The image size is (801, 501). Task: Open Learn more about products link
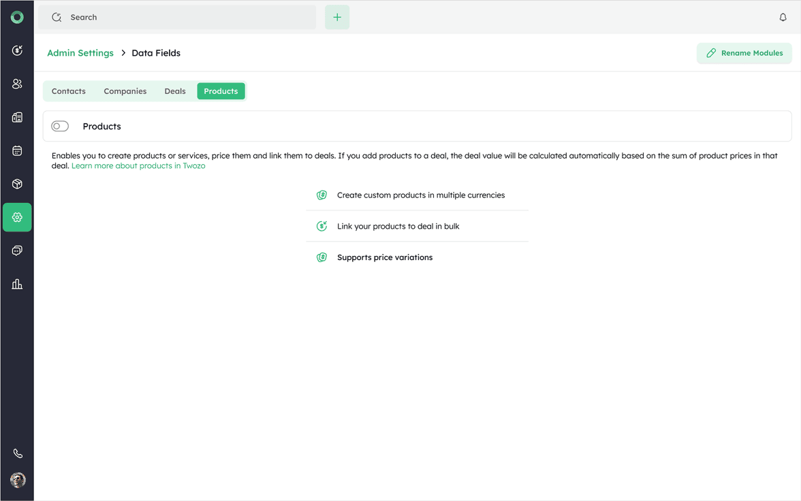[x=138, y=165]
